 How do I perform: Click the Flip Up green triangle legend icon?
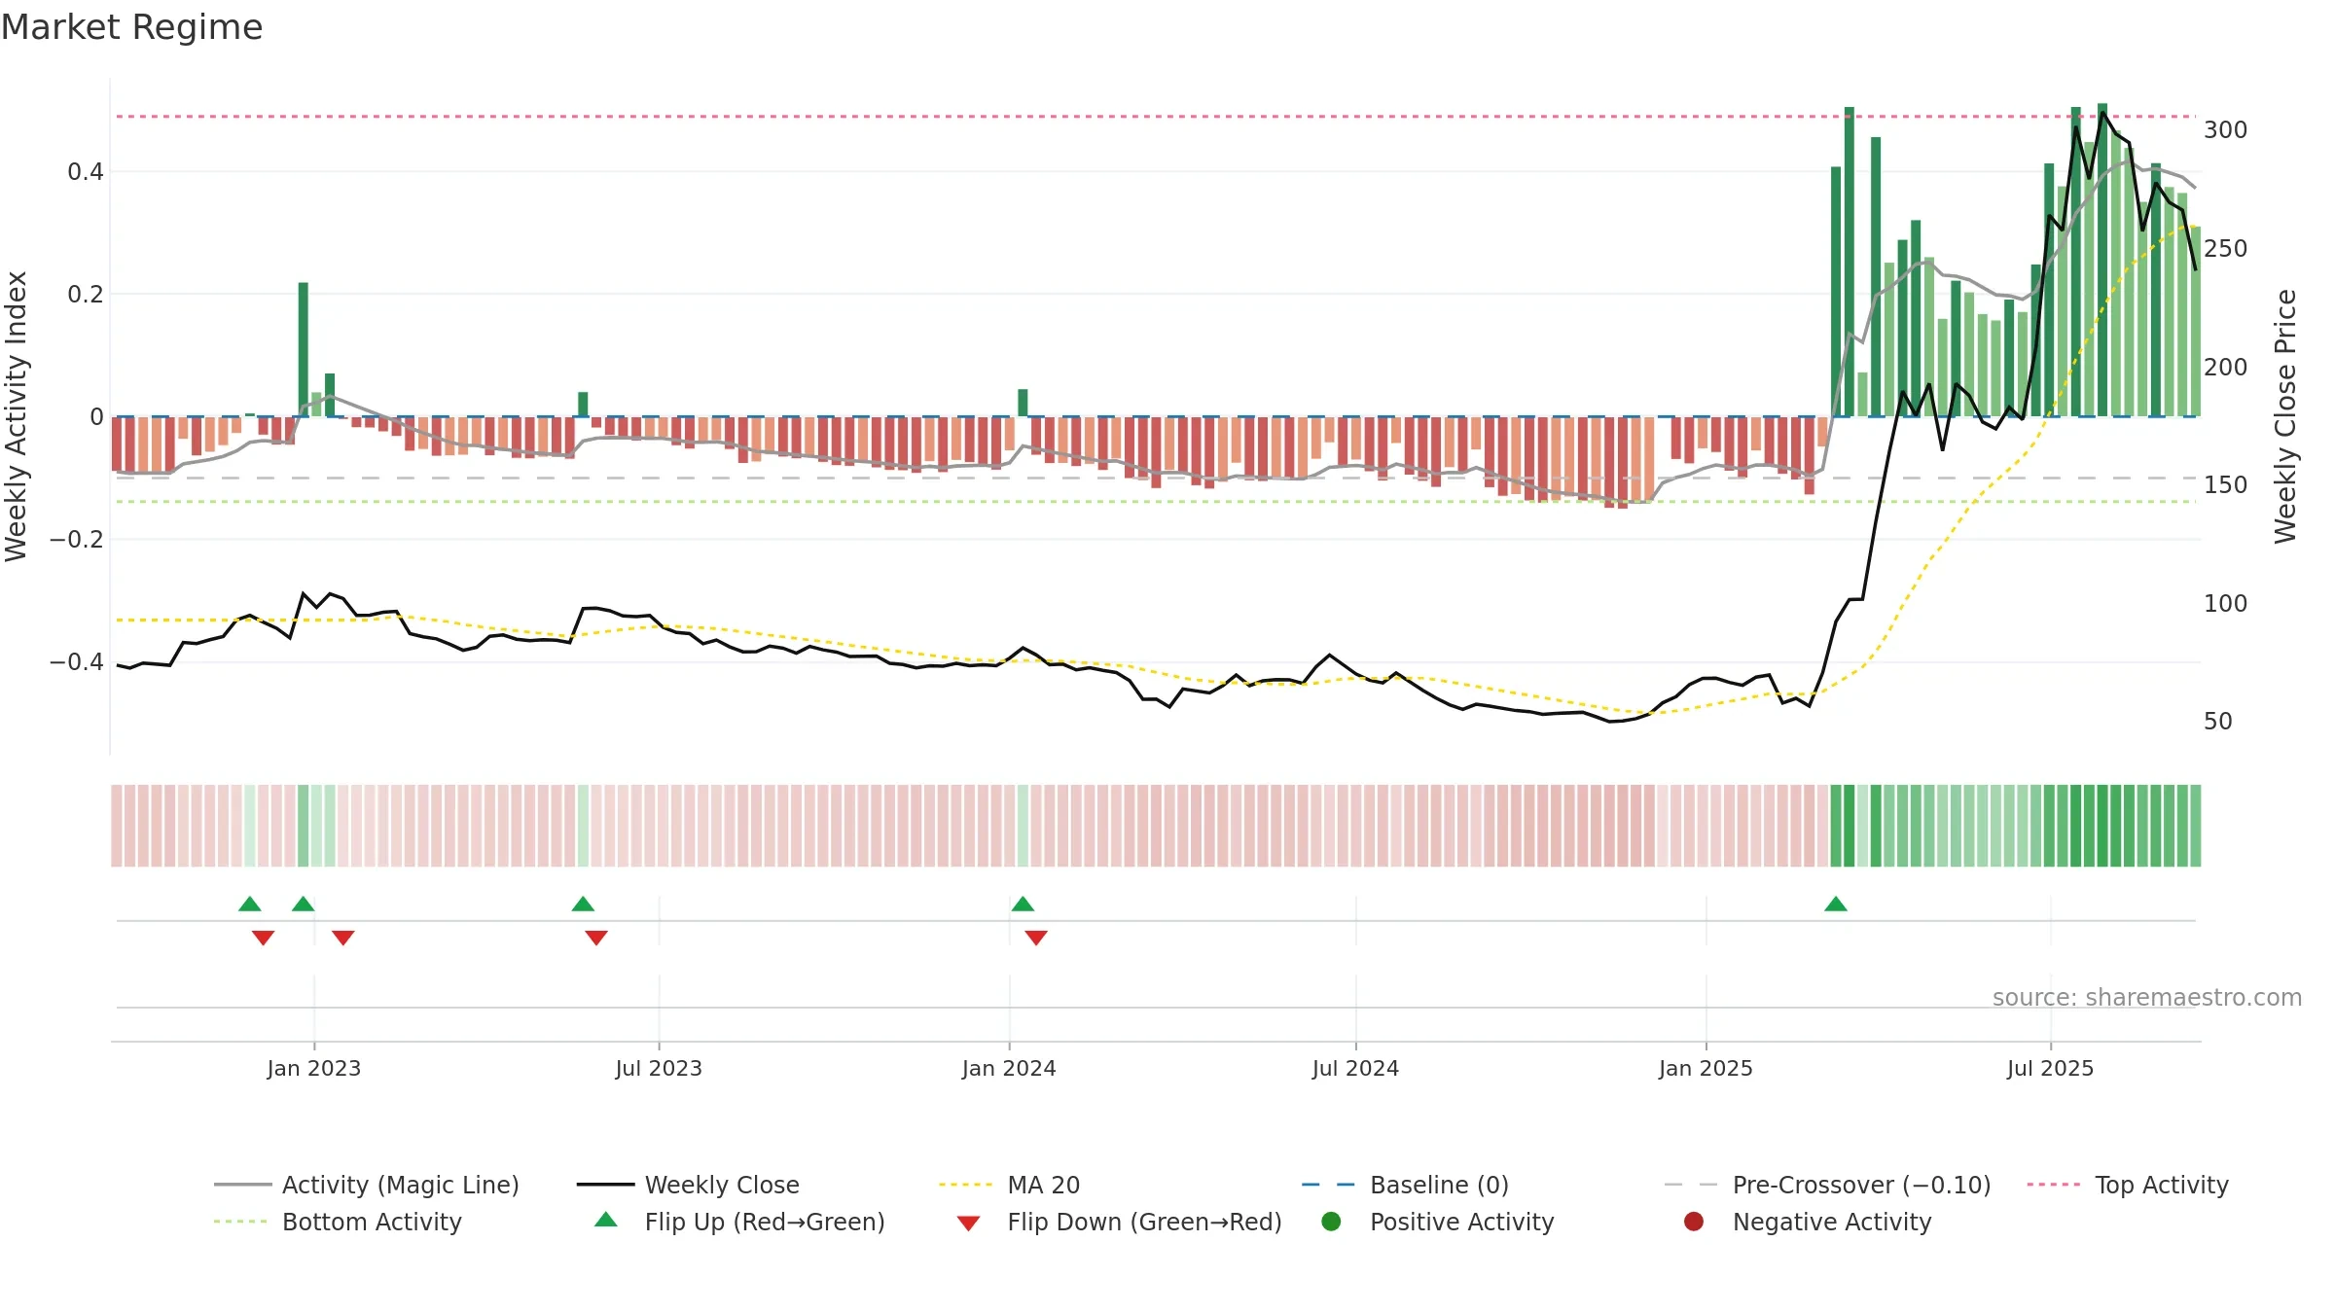tap(605, 1220)
